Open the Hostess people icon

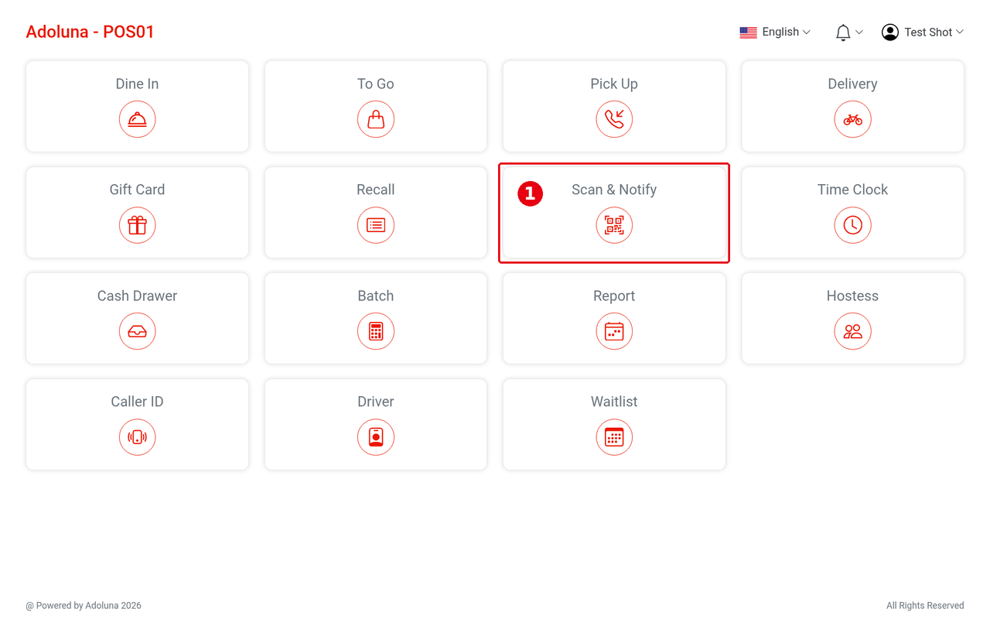click(852, 331)
